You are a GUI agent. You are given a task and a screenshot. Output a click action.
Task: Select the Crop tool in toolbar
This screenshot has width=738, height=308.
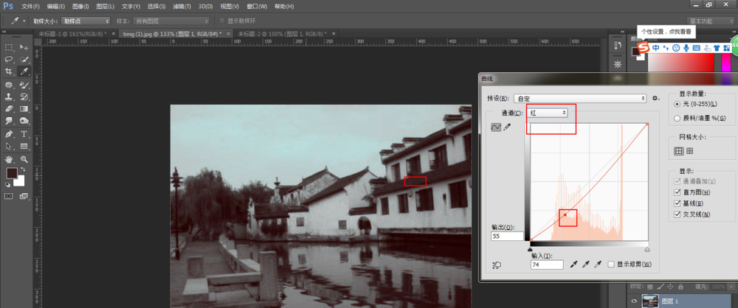tap(9, 71)
